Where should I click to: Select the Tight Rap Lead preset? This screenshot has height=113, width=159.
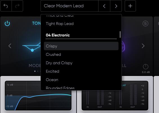pos(81,24)
